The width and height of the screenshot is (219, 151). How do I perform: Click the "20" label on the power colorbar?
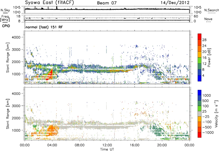point(204,52)
